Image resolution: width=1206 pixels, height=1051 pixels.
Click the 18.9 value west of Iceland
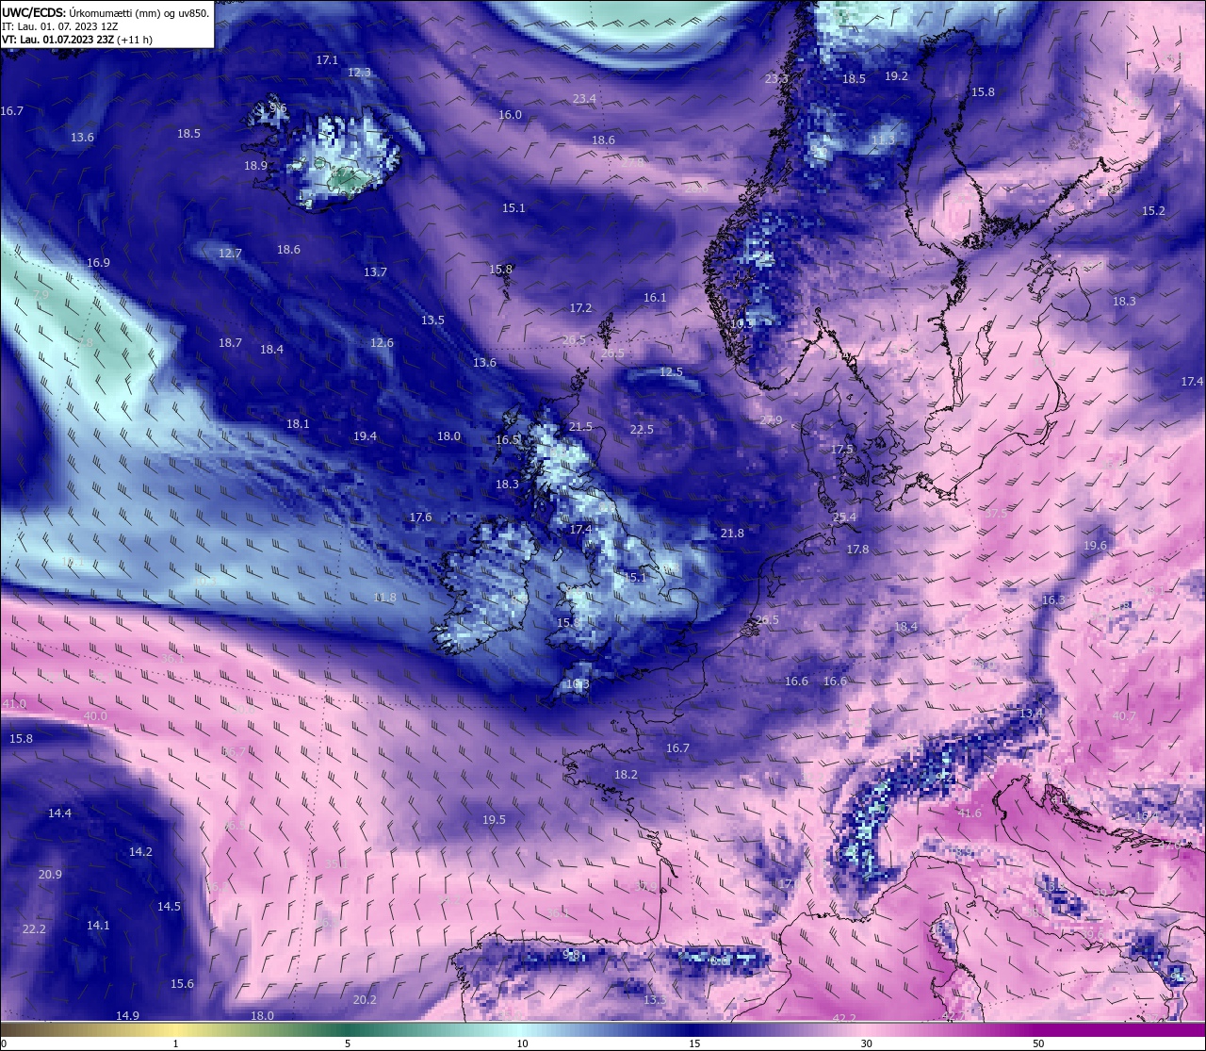point(255,166)
